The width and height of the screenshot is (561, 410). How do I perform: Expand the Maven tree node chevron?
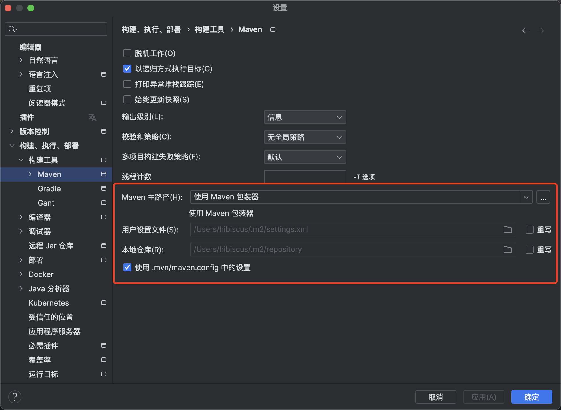[x=30, y=174]
